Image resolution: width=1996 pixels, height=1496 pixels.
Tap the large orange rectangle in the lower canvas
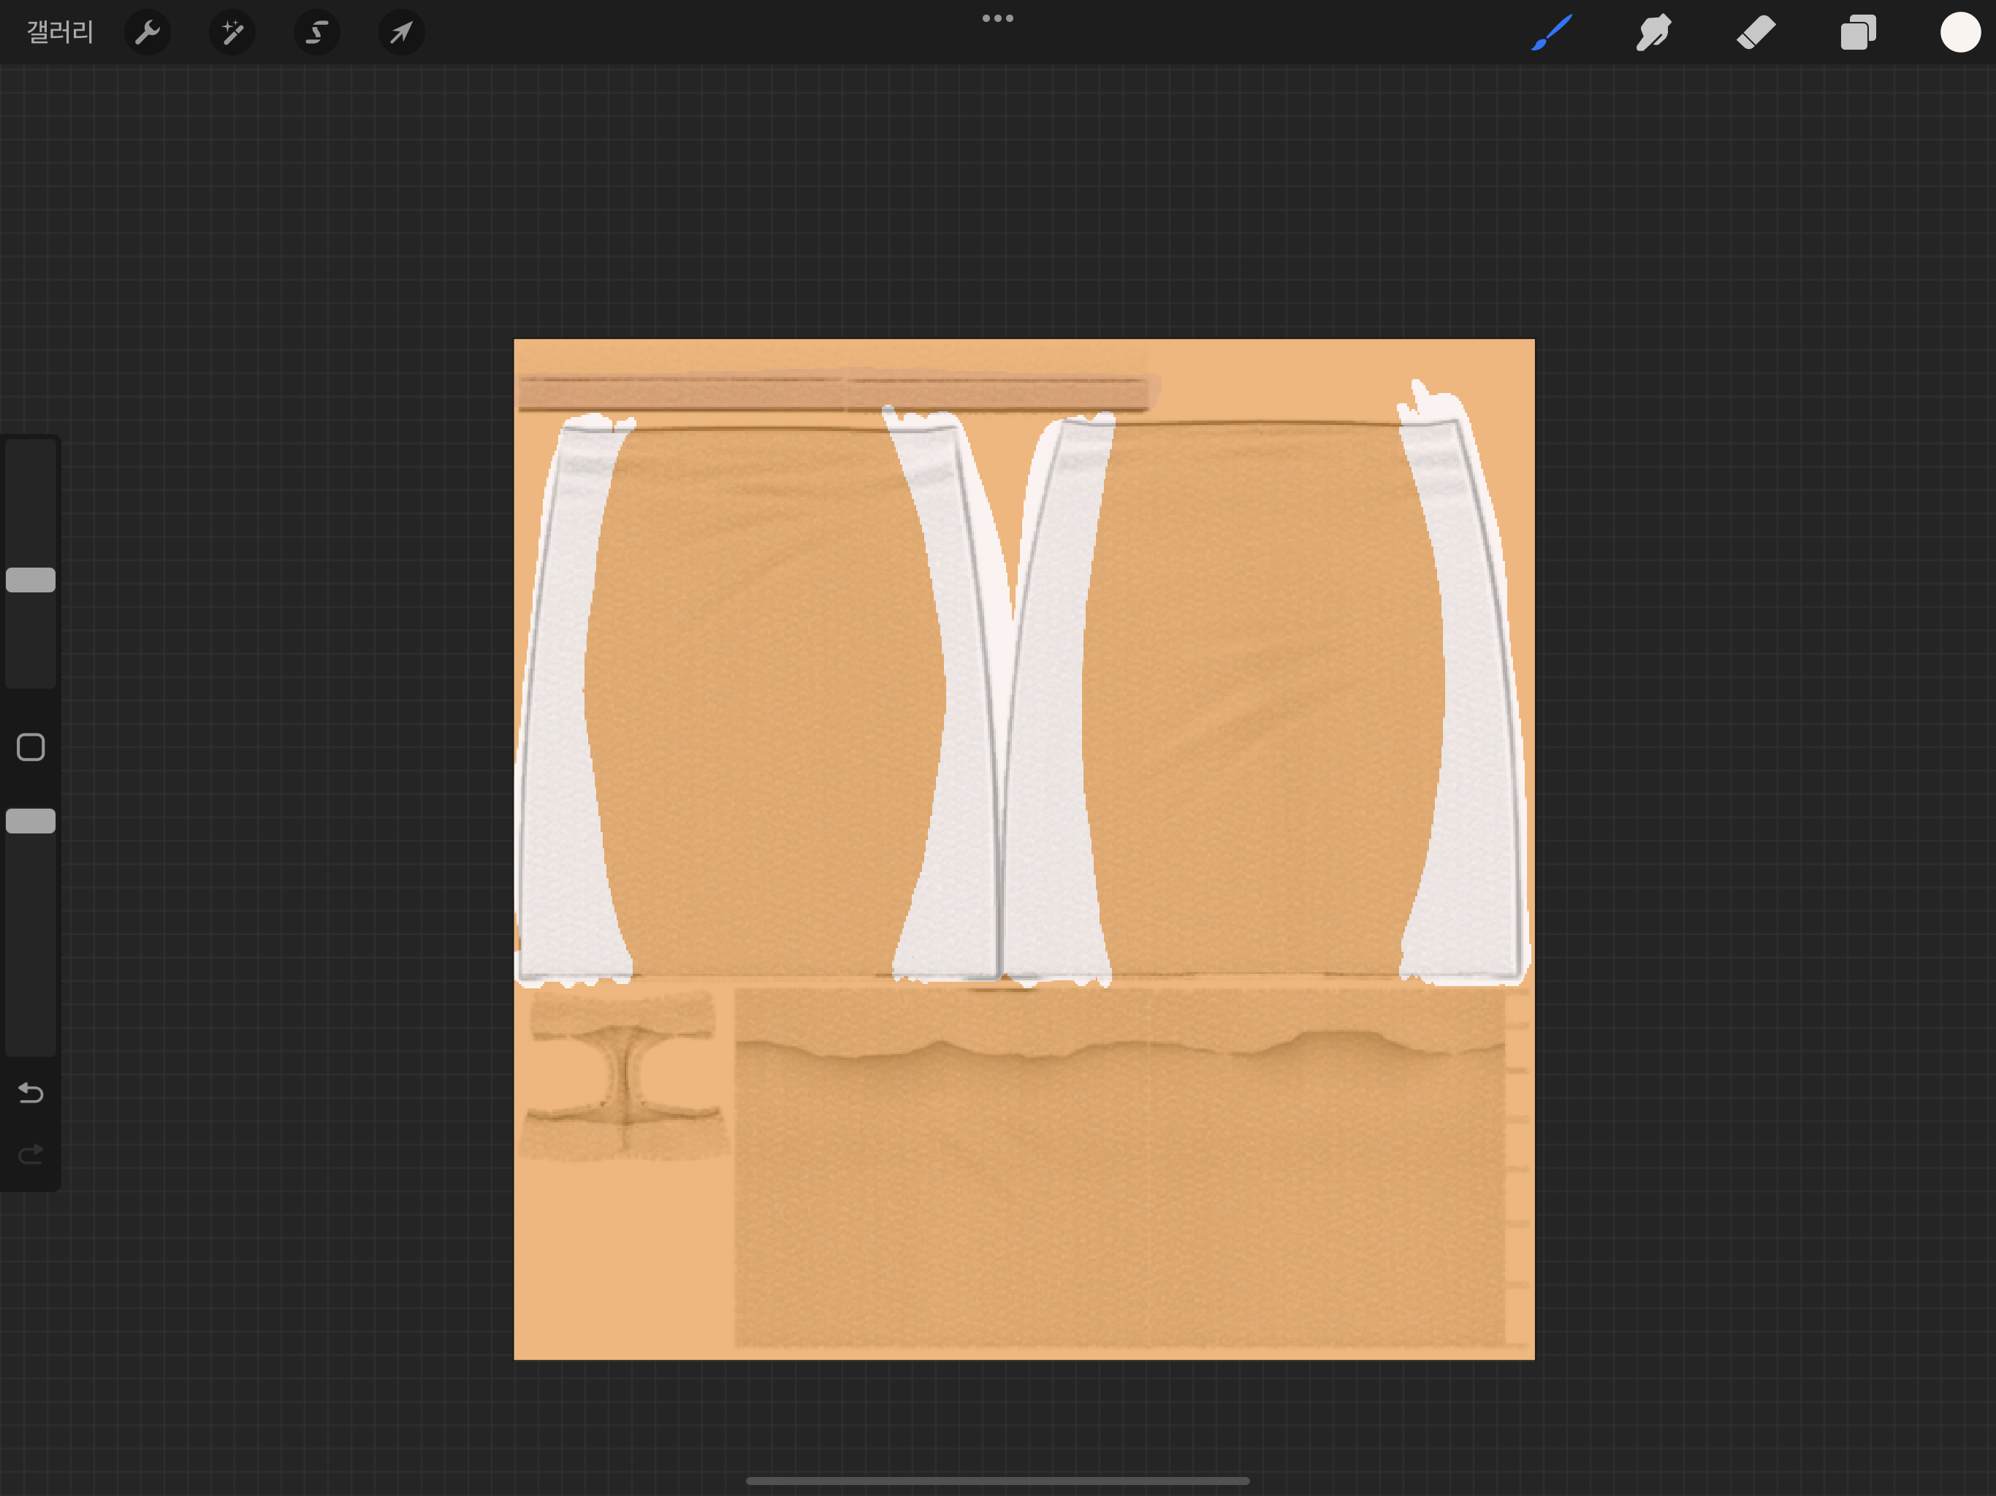coord(1119,1169)
